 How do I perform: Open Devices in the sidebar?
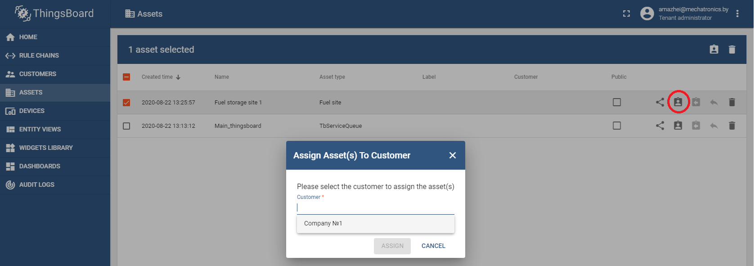click(x=31, y=111)
